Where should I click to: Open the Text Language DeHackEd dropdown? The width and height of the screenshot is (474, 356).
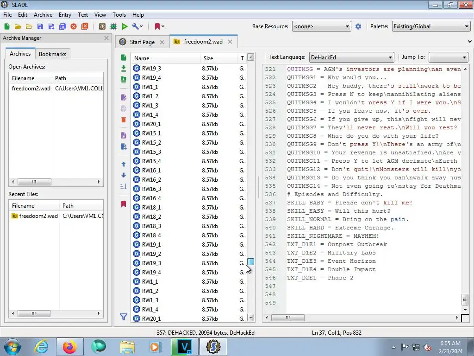351,57
